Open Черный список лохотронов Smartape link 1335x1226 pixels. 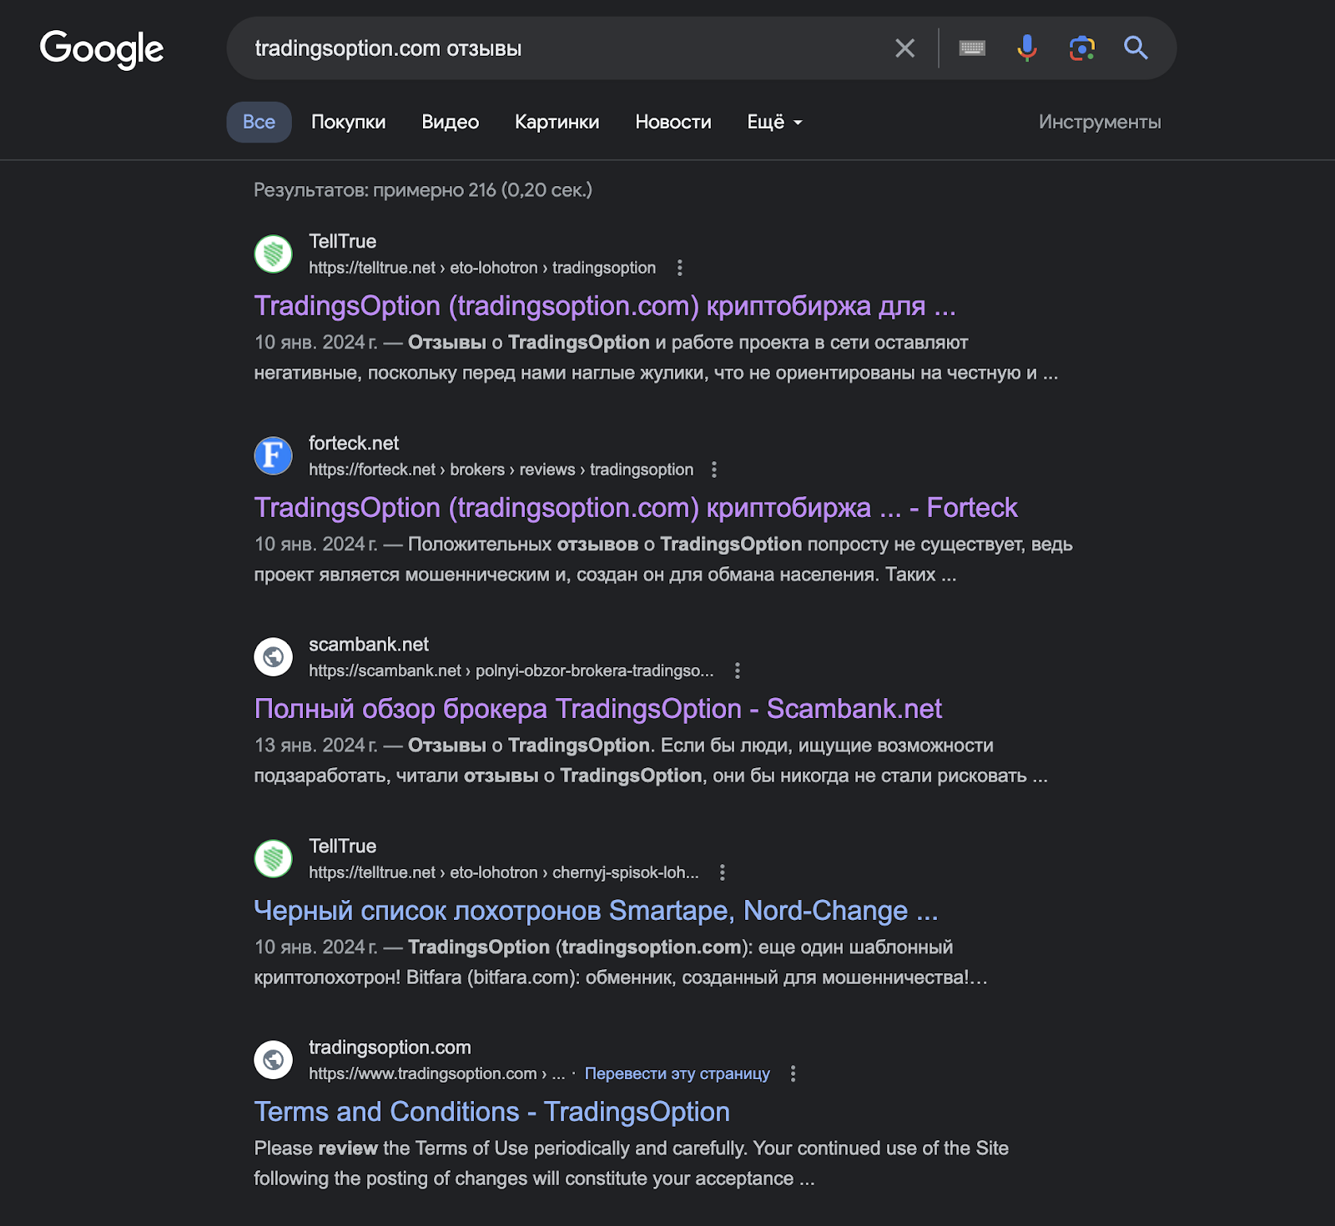coord(596,911)
